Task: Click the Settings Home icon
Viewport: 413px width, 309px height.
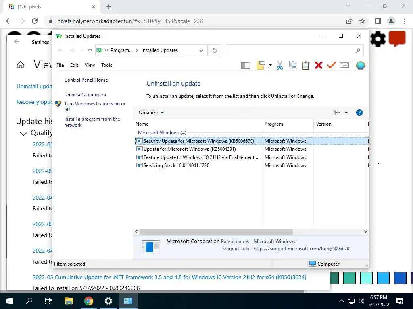Action: pyautogui.click(x=21, y=65)
